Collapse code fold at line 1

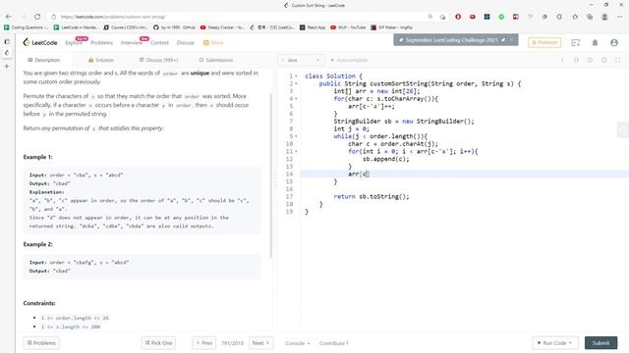point(297,76)
